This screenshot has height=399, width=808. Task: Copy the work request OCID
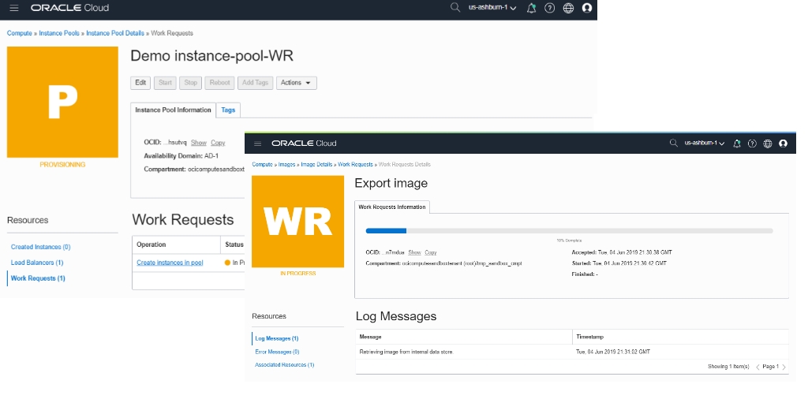click(431, 253)
